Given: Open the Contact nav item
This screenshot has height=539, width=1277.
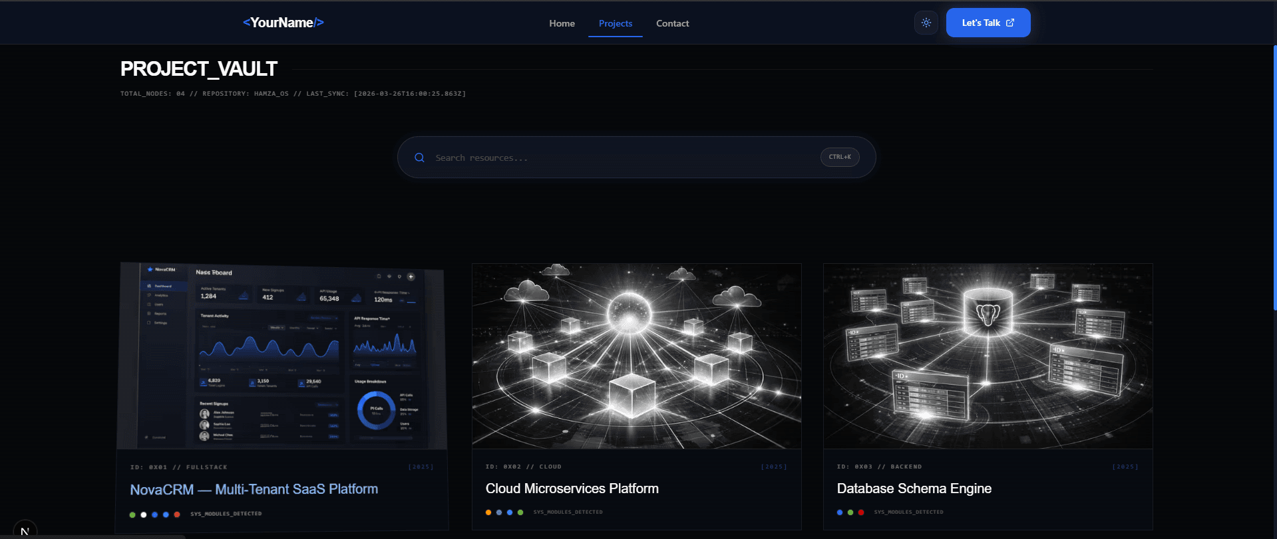Looking at the screenshot, I should pyautogui.click(x=672, y=23).
